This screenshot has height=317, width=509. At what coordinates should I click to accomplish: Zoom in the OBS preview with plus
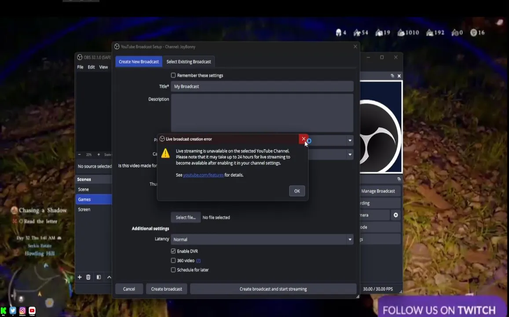click(x=99, y=155)
